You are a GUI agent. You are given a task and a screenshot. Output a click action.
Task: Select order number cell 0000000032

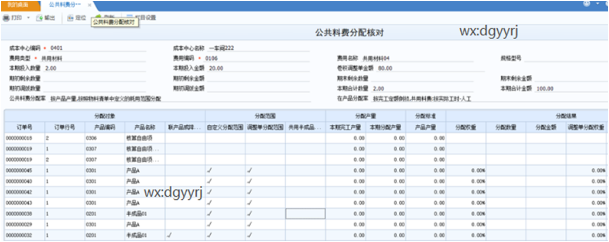(x=24, y=235)
